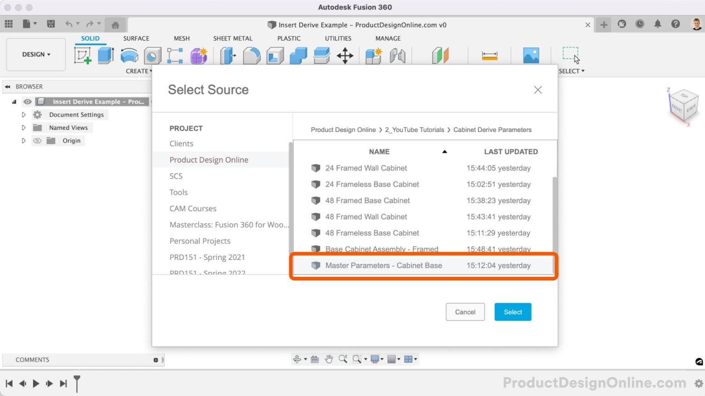
Task: Choose Master Parameters - Cabinet Base file
Action: pos(383,266)
